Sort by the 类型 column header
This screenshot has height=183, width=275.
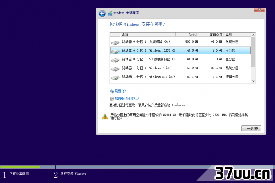(x=237, y=35)
